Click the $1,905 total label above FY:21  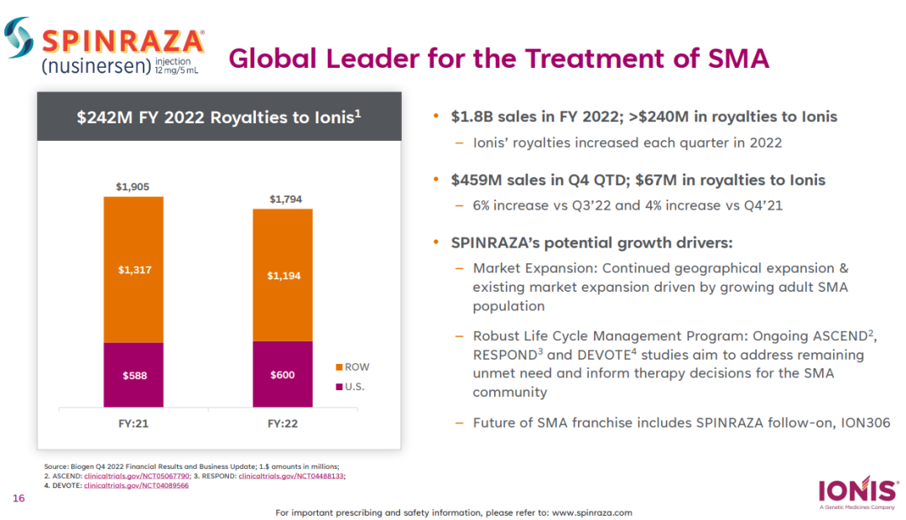(x=133, y=186)
